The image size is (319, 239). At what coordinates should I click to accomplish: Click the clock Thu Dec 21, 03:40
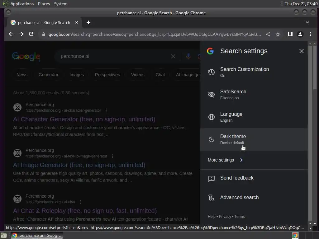(x=301, y=4)
